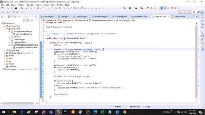This screenshot has width=205, height=115.
Task: Click the Forward navigation arrow icon
Action: pos(23,12)
